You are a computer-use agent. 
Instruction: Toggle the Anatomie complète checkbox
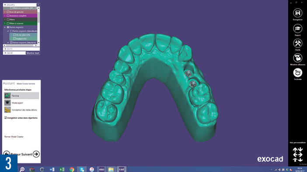pos(8,16)
